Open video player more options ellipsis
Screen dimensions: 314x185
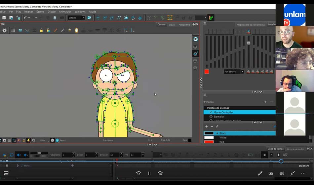click(x=303, y=173)
